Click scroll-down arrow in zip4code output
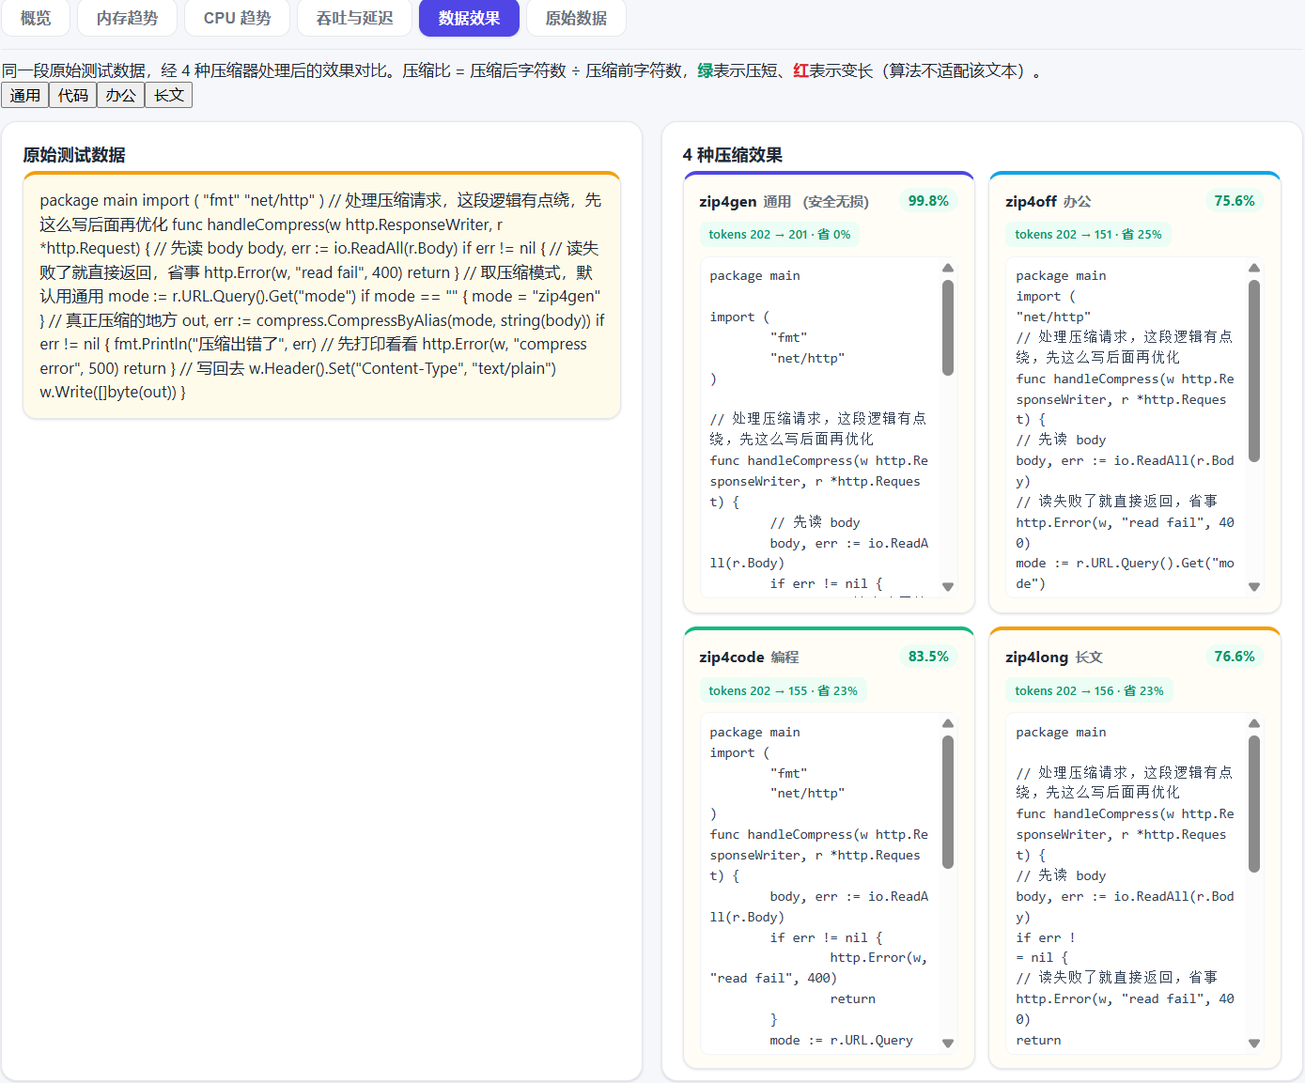1305x1083 pixels. 948,1043
